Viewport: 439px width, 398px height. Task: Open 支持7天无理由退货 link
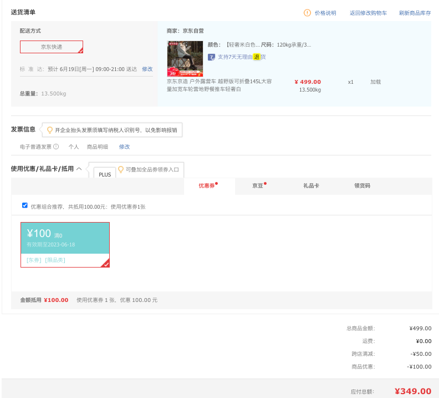tap(242, 57)
